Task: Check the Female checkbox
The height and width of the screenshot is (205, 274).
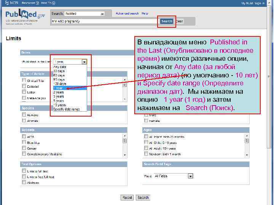Action: (146, 120)
